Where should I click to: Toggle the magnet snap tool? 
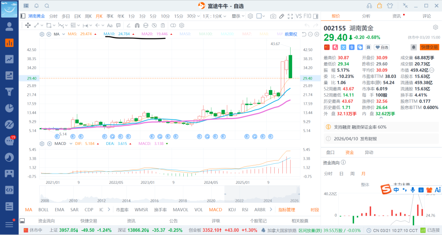pyautogui.click(x=137, y=25)
